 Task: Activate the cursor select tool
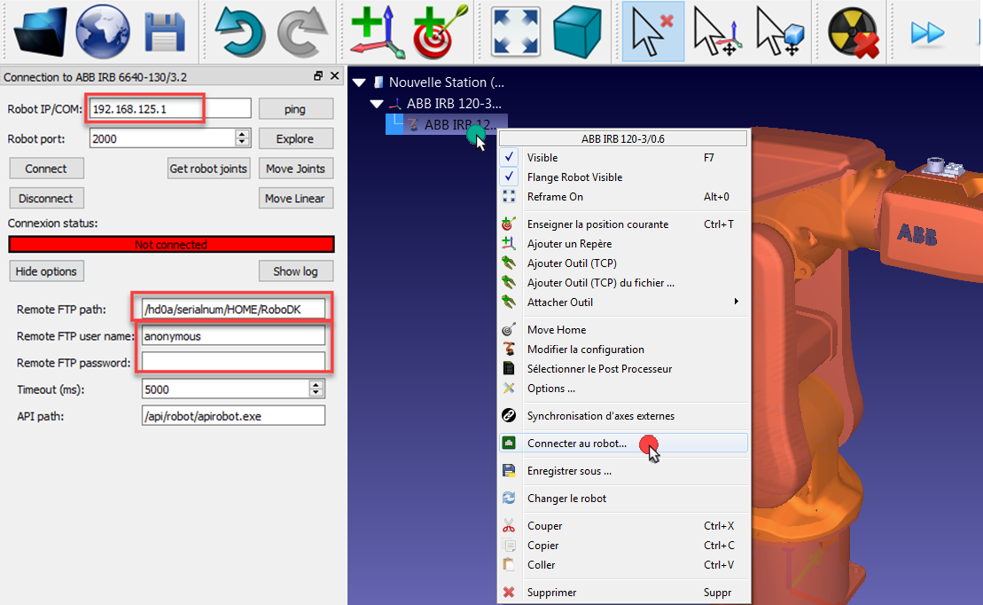pyautogui.click(x=652, y=32)
